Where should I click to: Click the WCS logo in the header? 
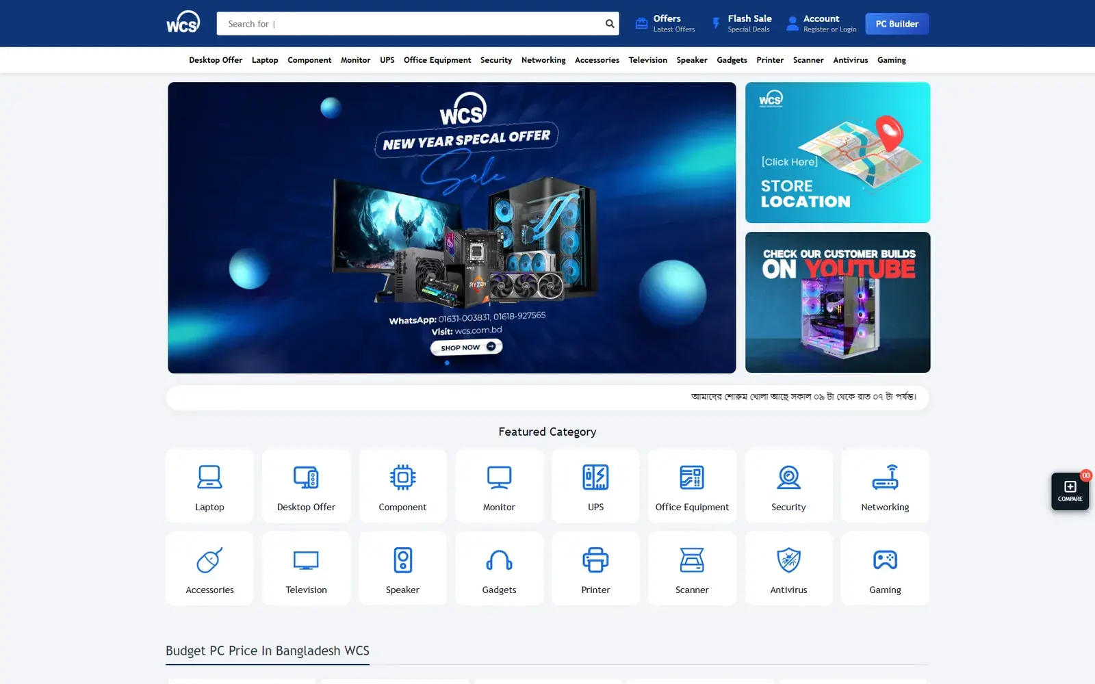tap(183, 22)
